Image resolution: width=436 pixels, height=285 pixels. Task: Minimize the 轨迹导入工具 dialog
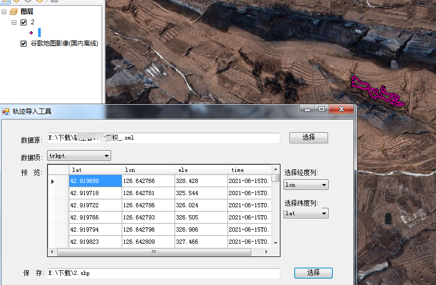[x=306, y=109]
